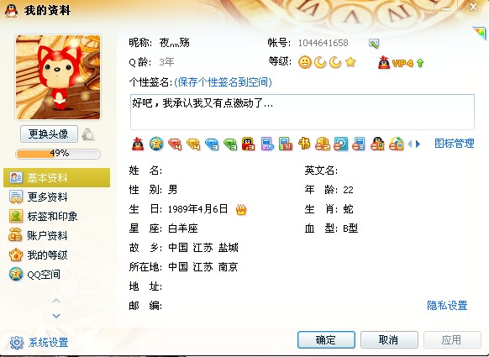Viewport: 489px width, 357px height.
Task: Open 隐私设置 link
Action: point(447,306)
